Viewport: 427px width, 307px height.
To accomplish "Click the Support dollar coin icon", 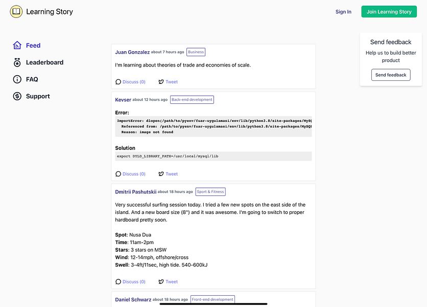I will tap(17, 96).
